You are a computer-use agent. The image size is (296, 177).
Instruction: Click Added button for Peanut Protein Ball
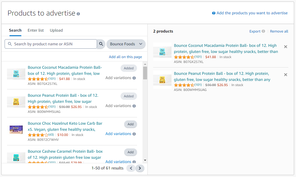(x=129, y=96)
